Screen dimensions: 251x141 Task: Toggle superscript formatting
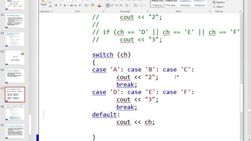click(80, 5)
